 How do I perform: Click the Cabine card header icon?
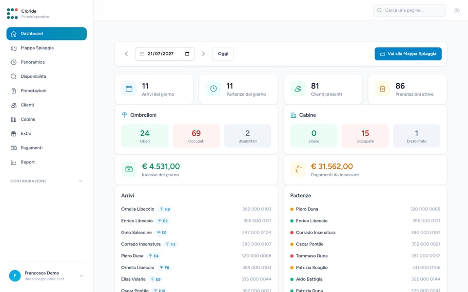[293, 115]
